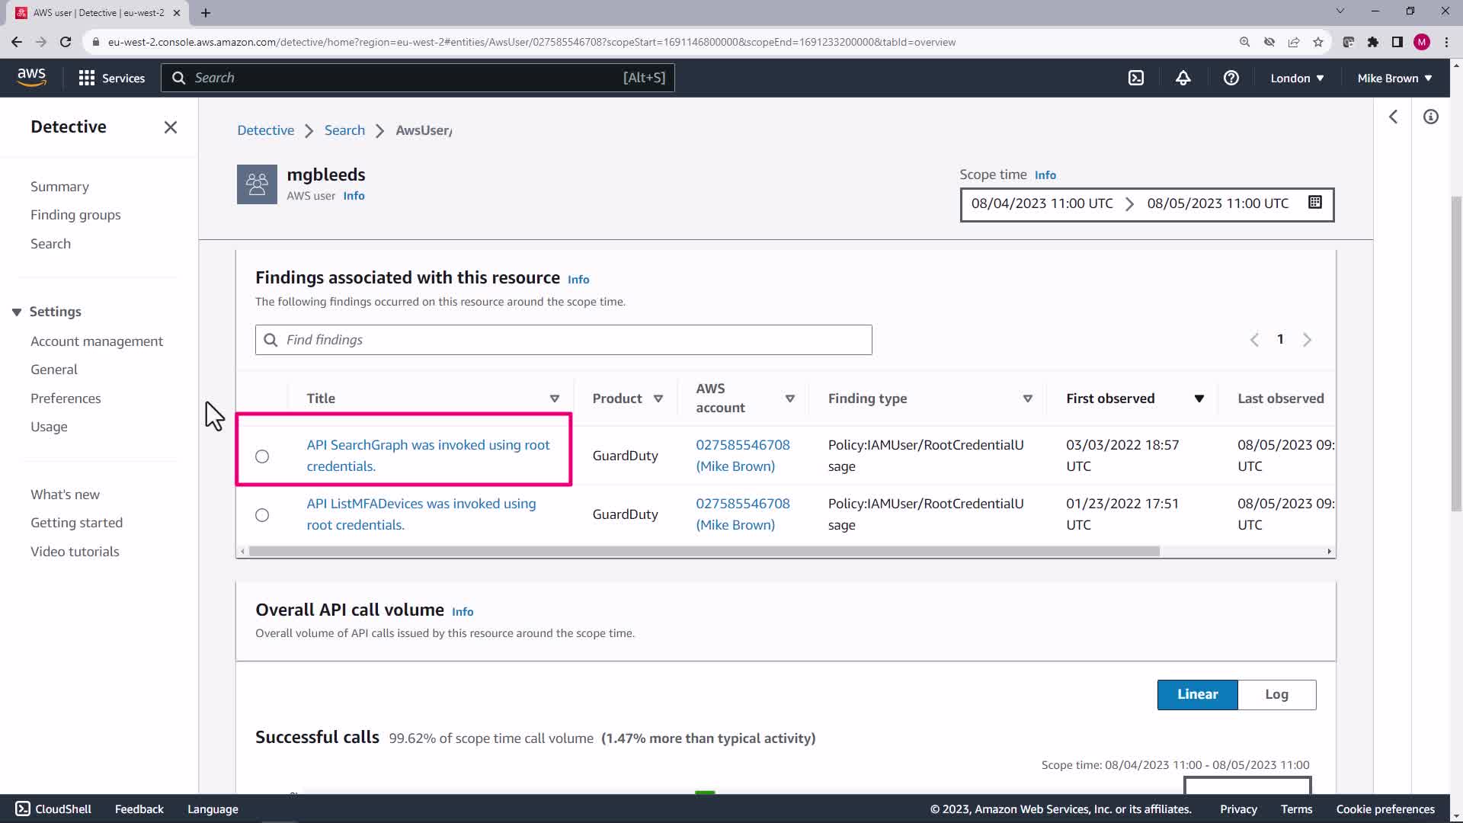
Task: Collapse the Settings section in sidebar
Action: pyautogui.click(x=17, y=312)
